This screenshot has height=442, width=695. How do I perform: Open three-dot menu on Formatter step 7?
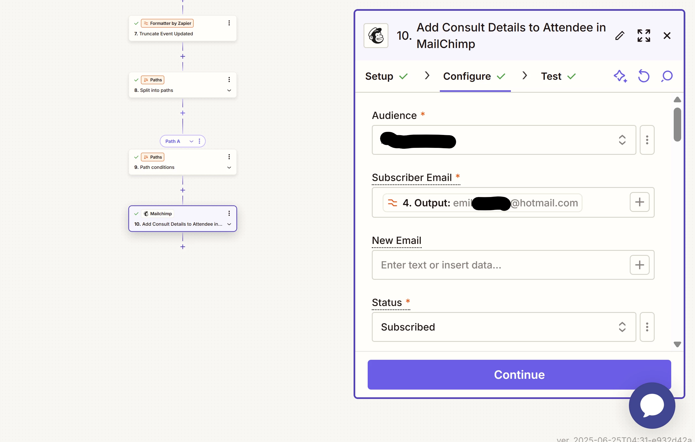(229, 23)
